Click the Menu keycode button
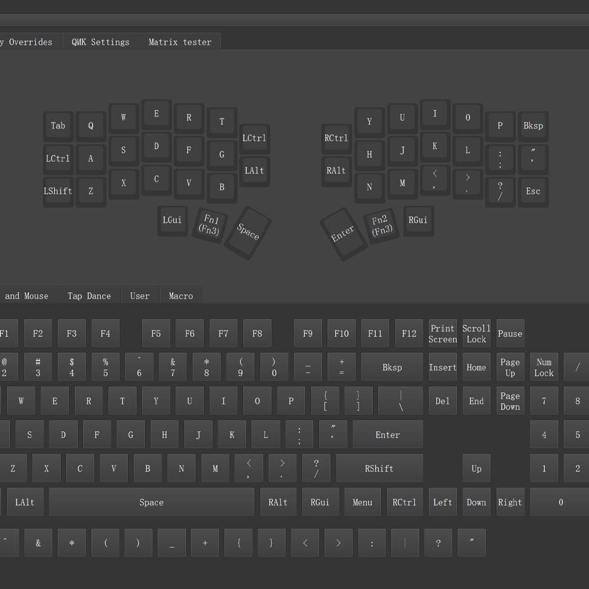 click(362, 502)
